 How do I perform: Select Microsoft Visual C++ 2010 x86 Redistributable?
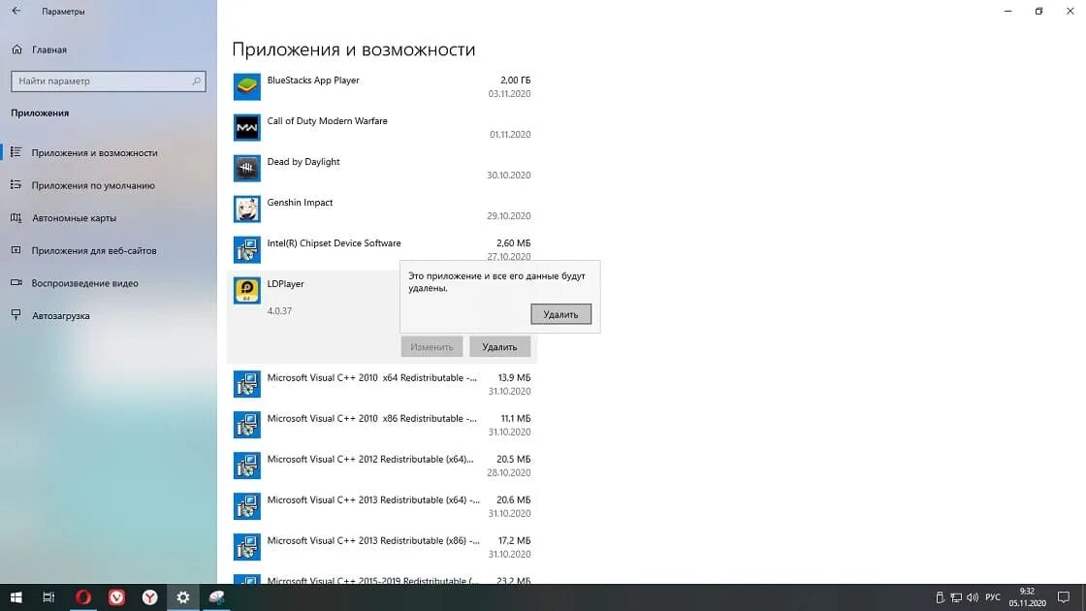[x=382, y=426]
